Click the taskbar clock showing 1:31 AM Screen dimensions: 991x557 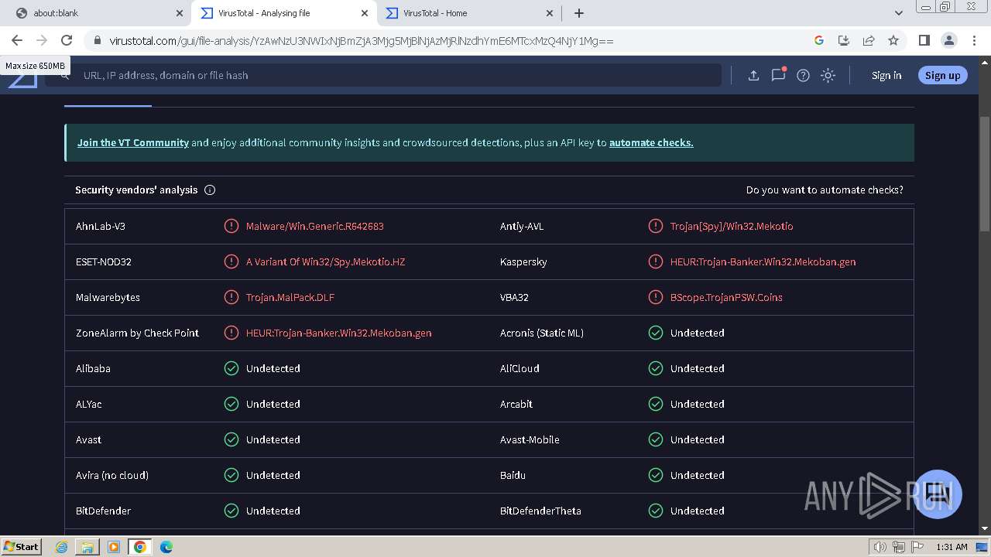point(952,547)
